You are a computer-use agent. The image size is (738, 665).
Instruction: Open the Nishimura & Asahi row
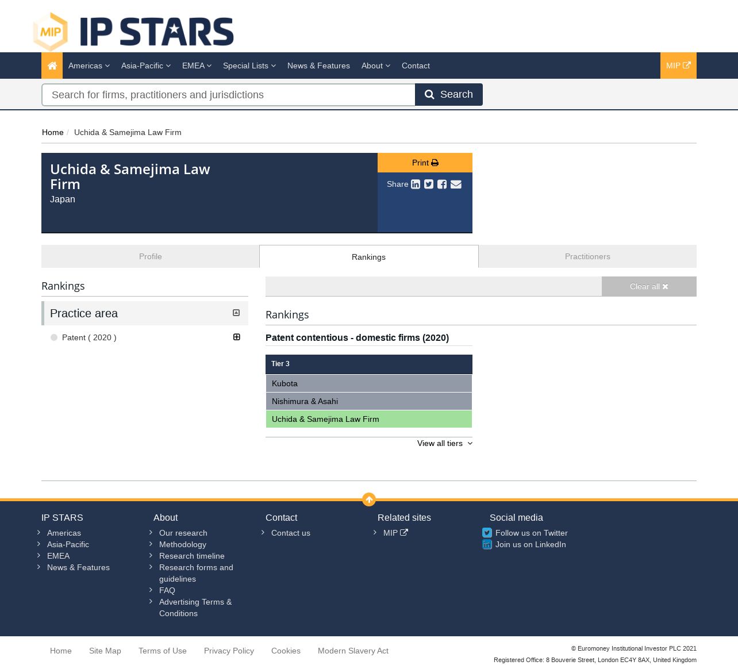pyautogui.click(x=369, y=401)
